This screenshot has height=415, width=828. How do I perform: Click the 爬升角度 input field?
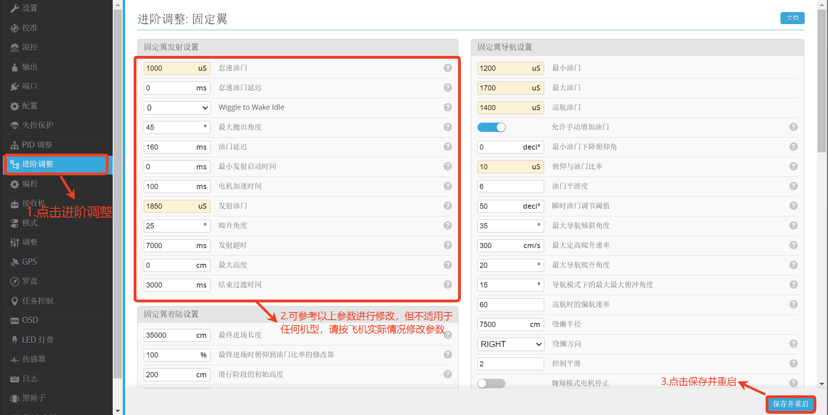click(x=177, y=226)
